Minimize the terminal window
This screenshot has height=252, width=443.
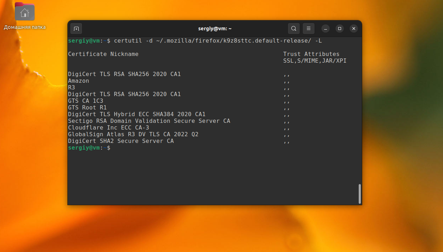click(325, 29)
